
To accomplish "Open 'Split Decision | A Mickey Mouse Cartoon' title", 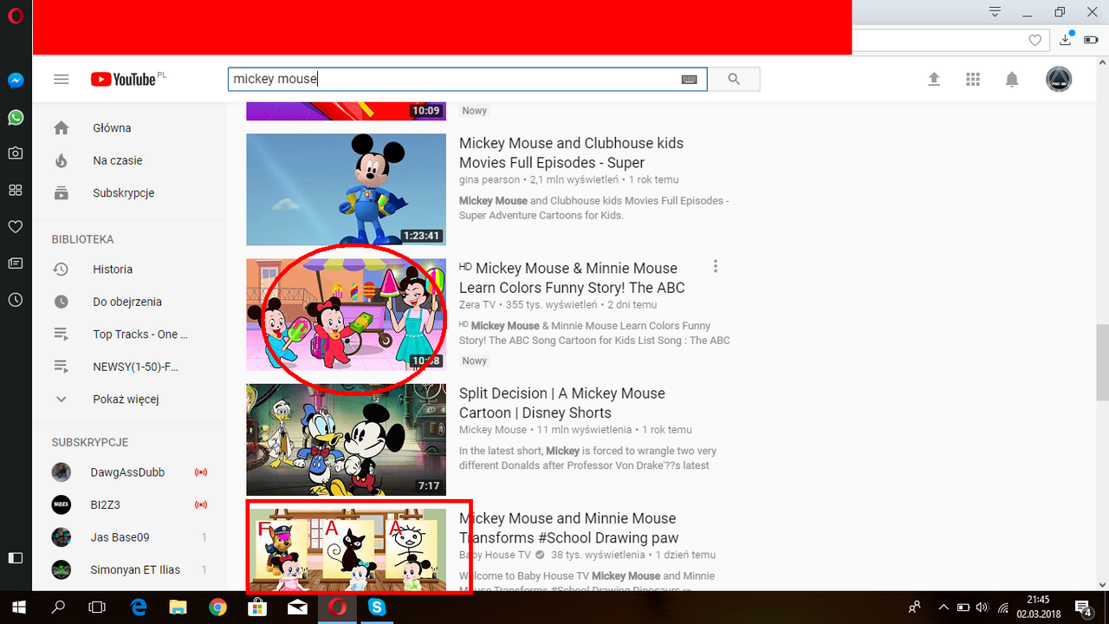I will click(562, 403).
